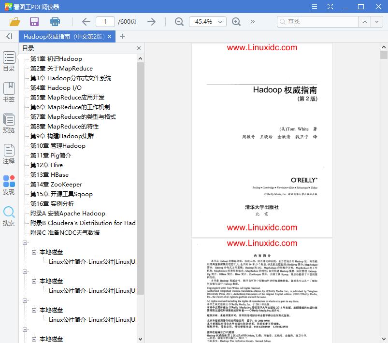Open the 预览 thumbnail preview panel

(9, 122)
